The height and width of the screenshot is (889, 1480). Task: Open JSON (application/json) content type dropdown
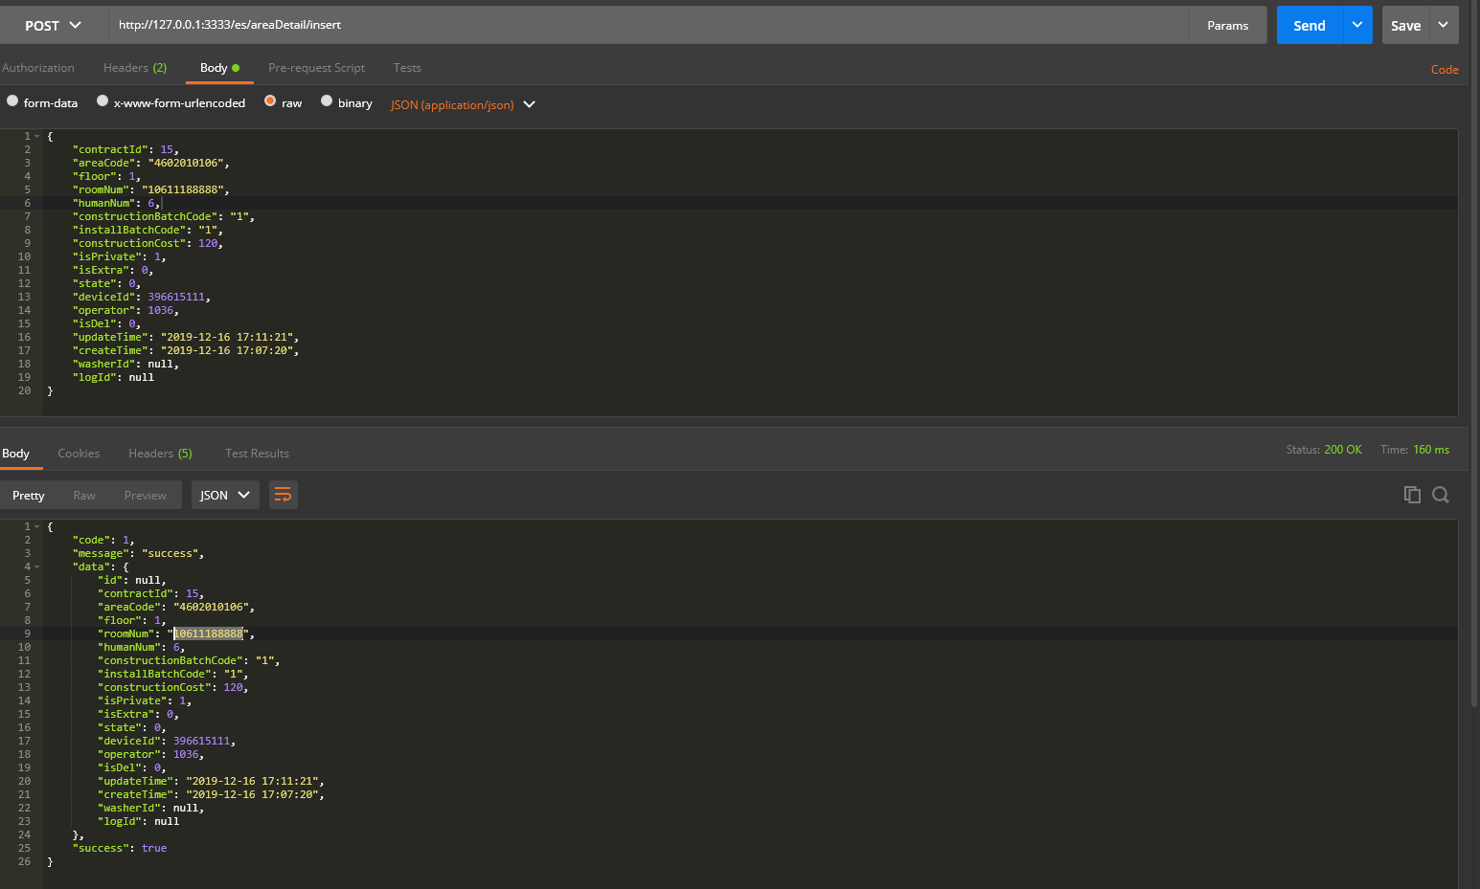[x=463, y=104]
